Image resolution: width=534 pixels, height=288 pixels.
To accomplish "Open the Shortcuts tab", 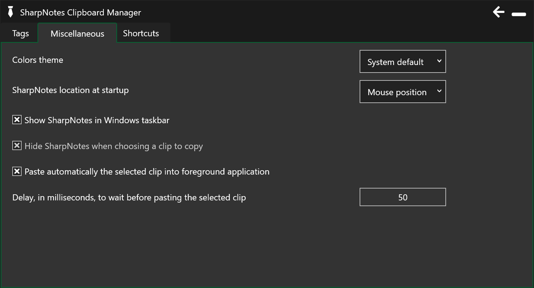I will [140, 33].
